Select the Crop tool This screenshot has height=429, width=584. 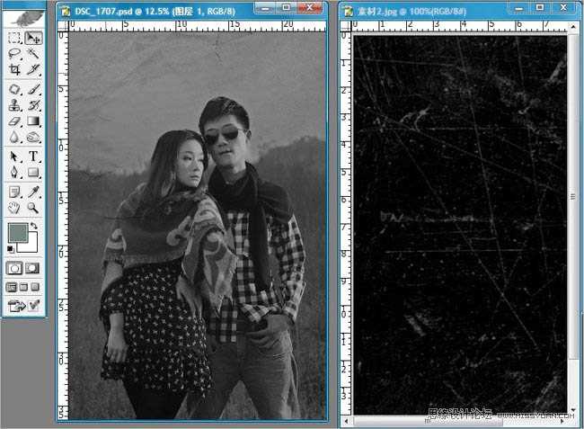[x=14, y=69]
